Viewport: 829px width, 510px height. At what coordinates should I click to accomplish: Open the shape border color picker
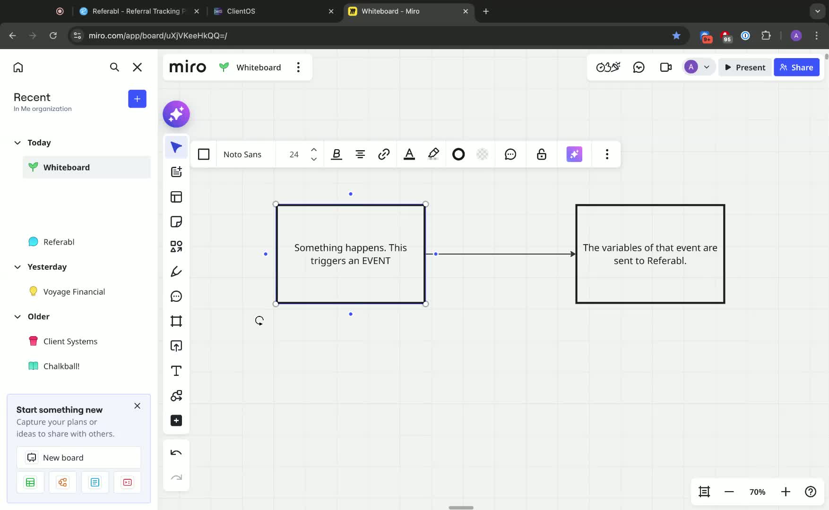pyautogui.click(x=458, y=154)
